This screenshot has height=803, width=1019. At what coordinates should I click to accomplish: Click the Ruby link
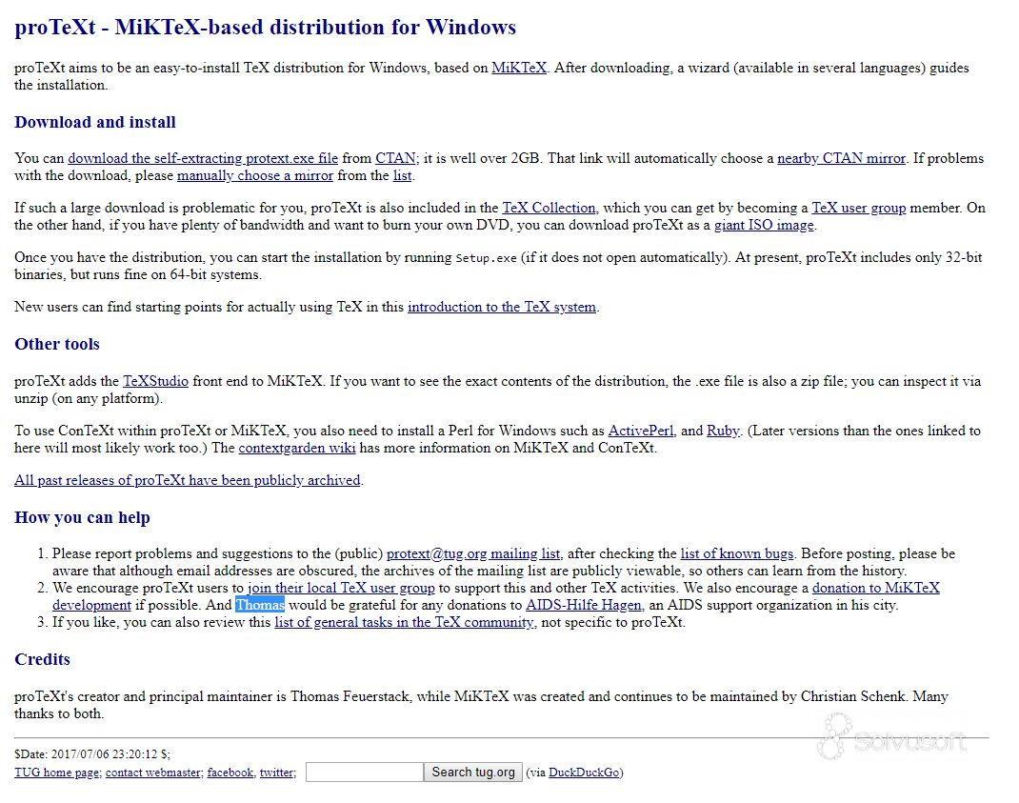pyautogui.click(x=723, y=431)
